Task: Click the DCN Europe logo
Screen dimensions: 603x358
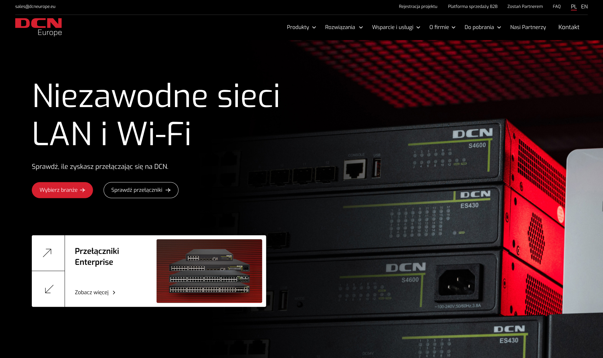Action: coord(38,27)
